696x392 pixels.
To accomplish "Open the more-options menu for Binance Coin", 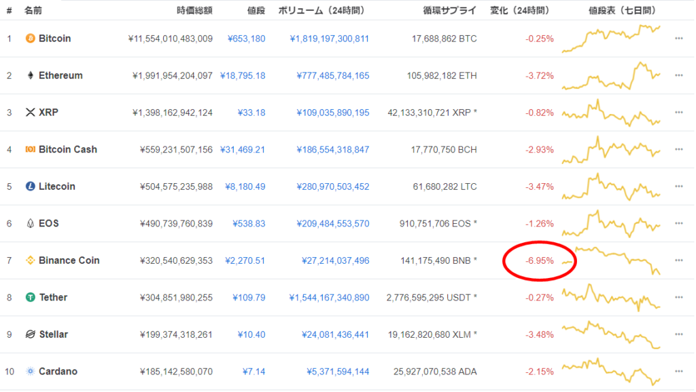I will tap(679, 260).
